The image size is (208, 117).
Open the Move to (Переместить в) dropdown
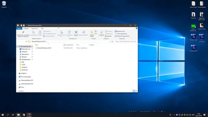[61, 34]
